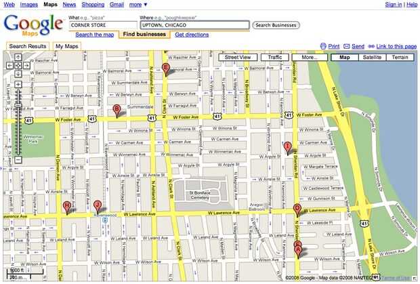The image size is (420, 284).
Task: Switch to Terrain view
Action: click(400, 58)
